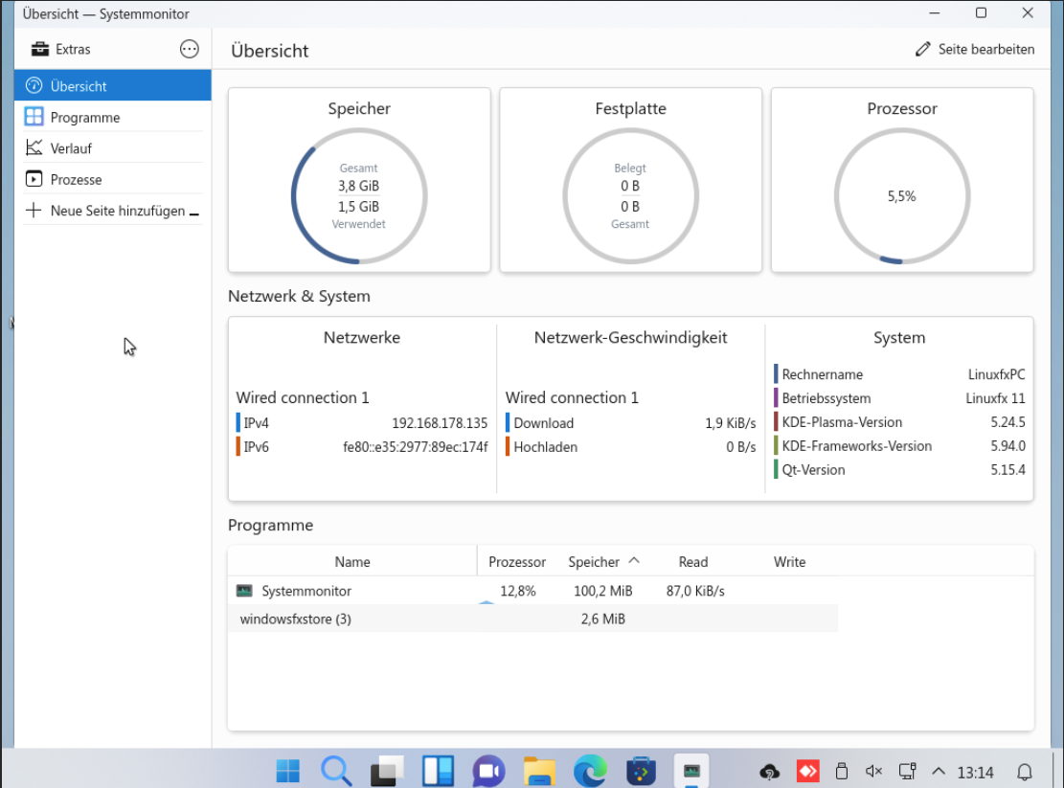This screenshot has width=1064, height=788.
Task: Switch to the Verlauf page
Action: [x=113, y=147]
